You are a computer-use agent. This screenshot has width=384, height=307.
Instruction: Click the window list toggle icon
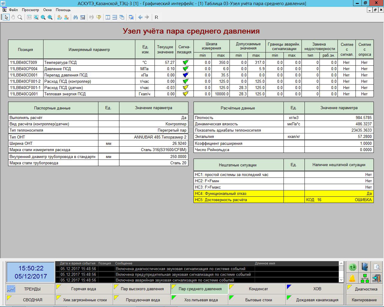131,17
